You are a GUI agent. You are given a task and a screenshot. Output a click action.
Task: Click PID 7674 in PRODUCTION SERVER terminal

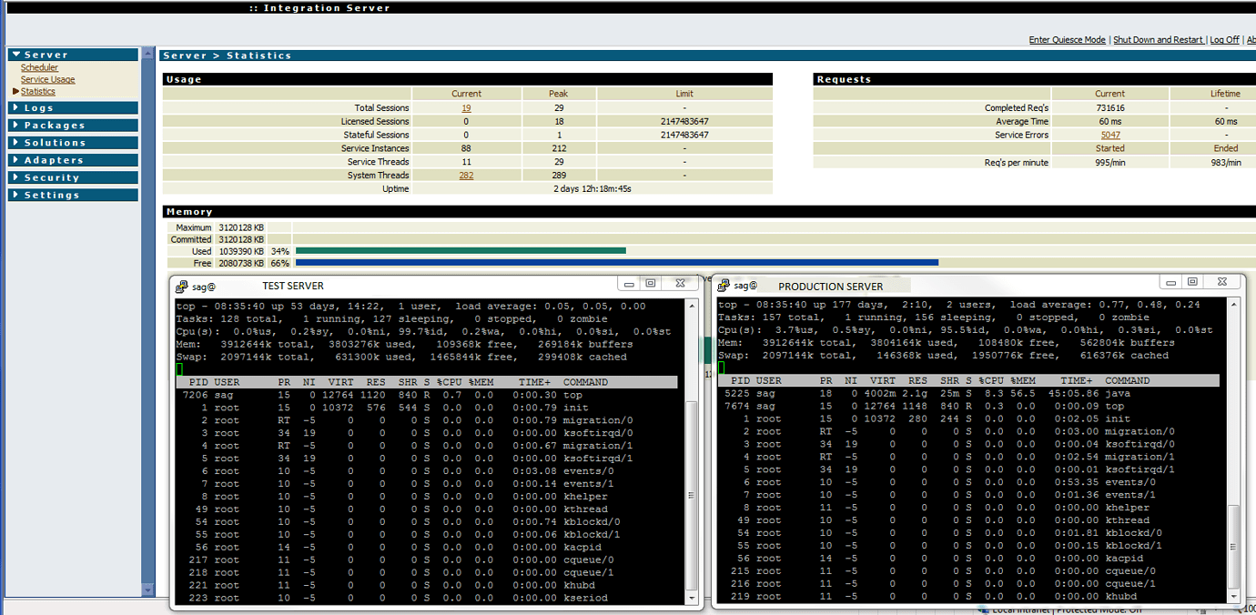(737, 407)
